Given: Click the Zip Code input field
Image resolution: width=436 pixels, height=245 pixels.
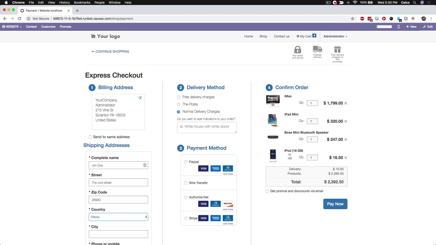Looking at the screenshot, I should click(x=118, y=200).
